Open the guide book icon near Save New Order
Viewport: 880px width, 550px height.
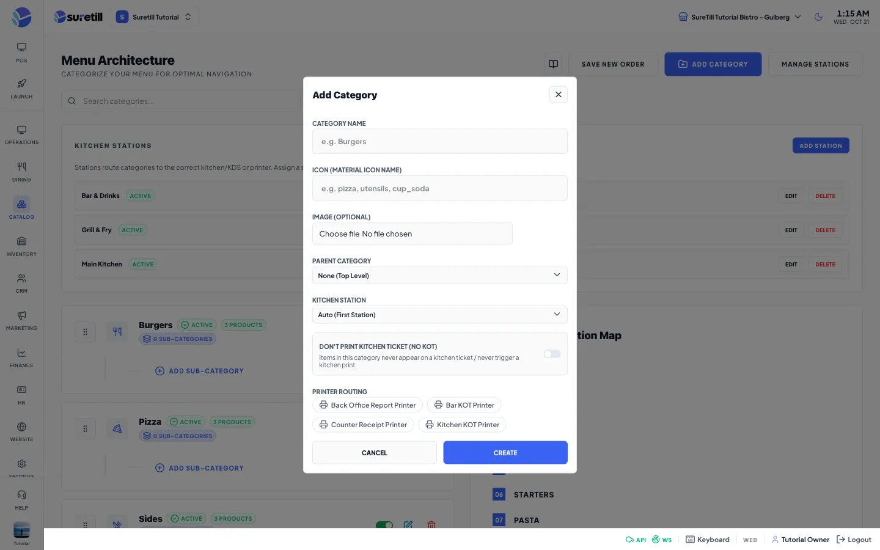[553, 64]
